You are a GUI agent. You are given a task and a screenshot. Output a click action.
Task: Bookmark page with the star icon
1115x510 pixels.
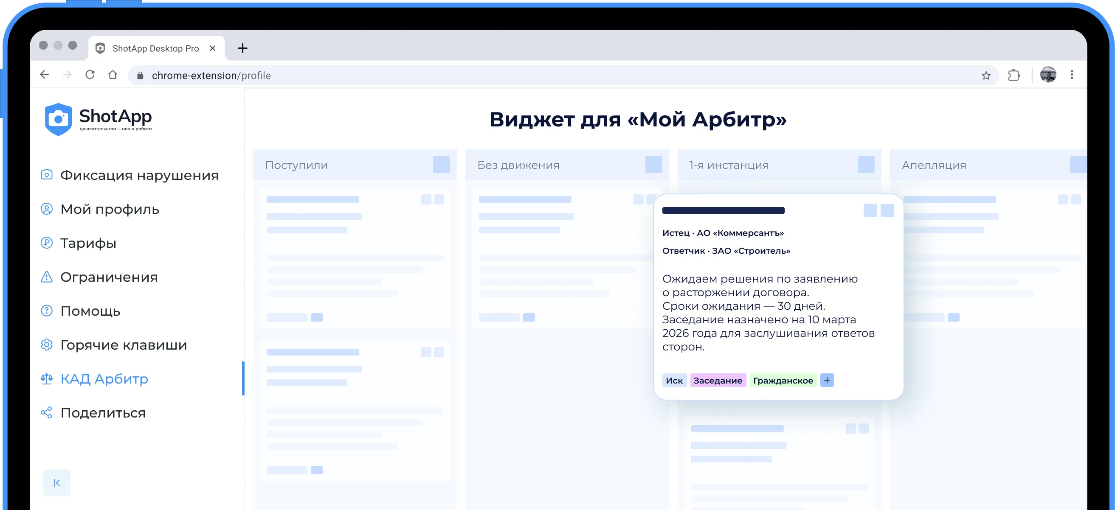point(985,76)
